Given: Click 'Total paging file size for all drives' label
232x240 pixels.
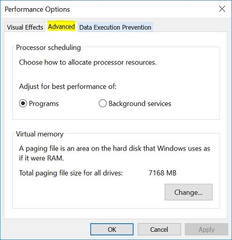Looking at the screenshot, I should point(71,173).
